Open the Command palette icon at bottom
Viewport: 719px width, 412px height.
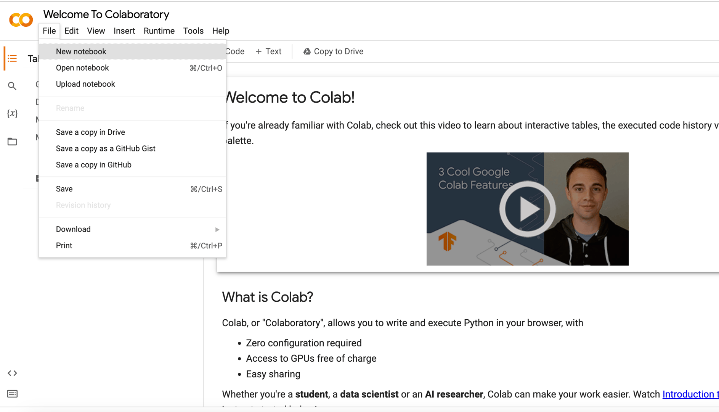click(12, 394)
